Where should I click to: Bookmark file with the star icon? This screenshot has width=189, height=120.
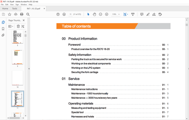pos(9,14)
